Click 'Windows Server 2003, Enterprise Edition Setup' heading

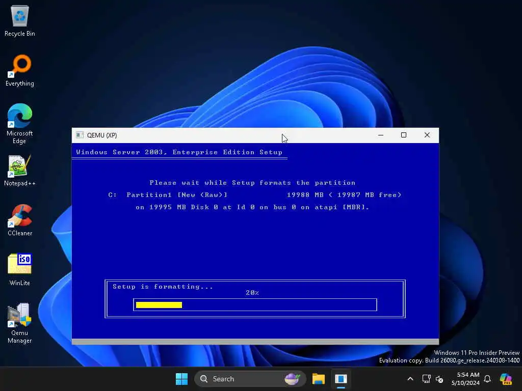click(179, 152)
